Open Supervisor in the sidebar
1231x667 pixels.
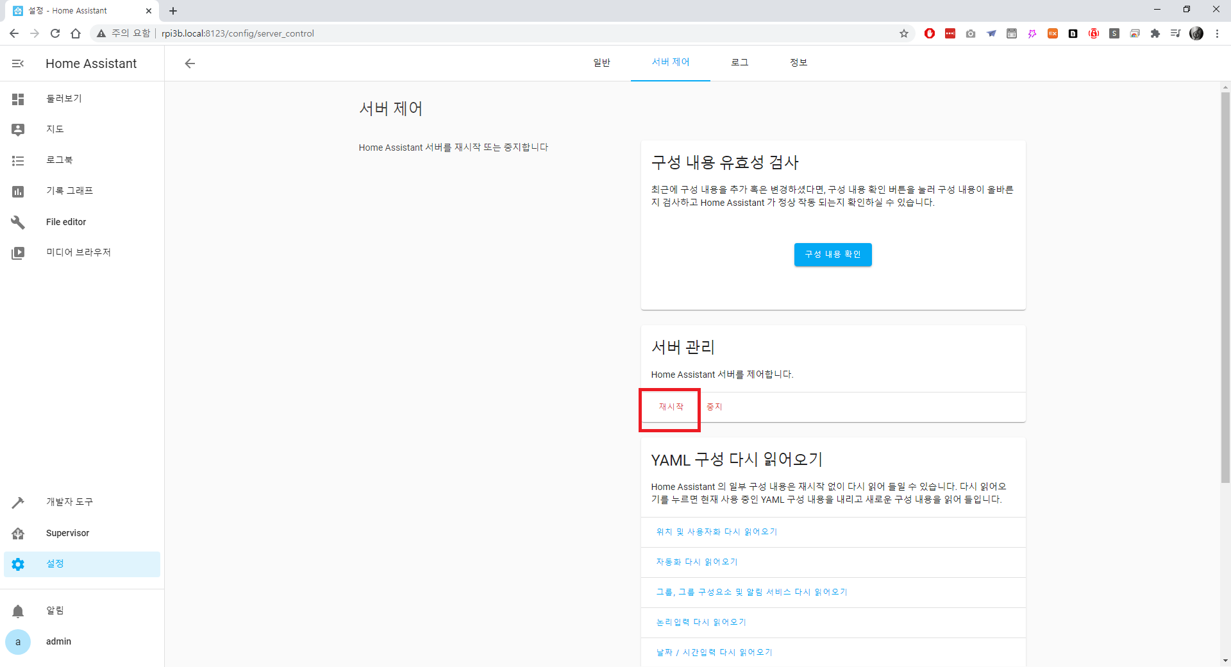coord(82,533)
